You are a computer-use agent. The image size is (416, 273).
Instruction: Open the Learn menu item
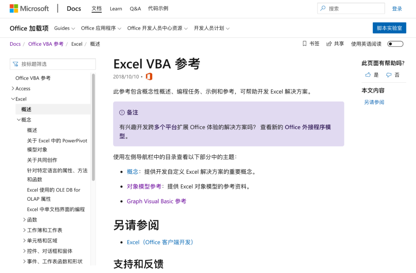tap(116, 9)
